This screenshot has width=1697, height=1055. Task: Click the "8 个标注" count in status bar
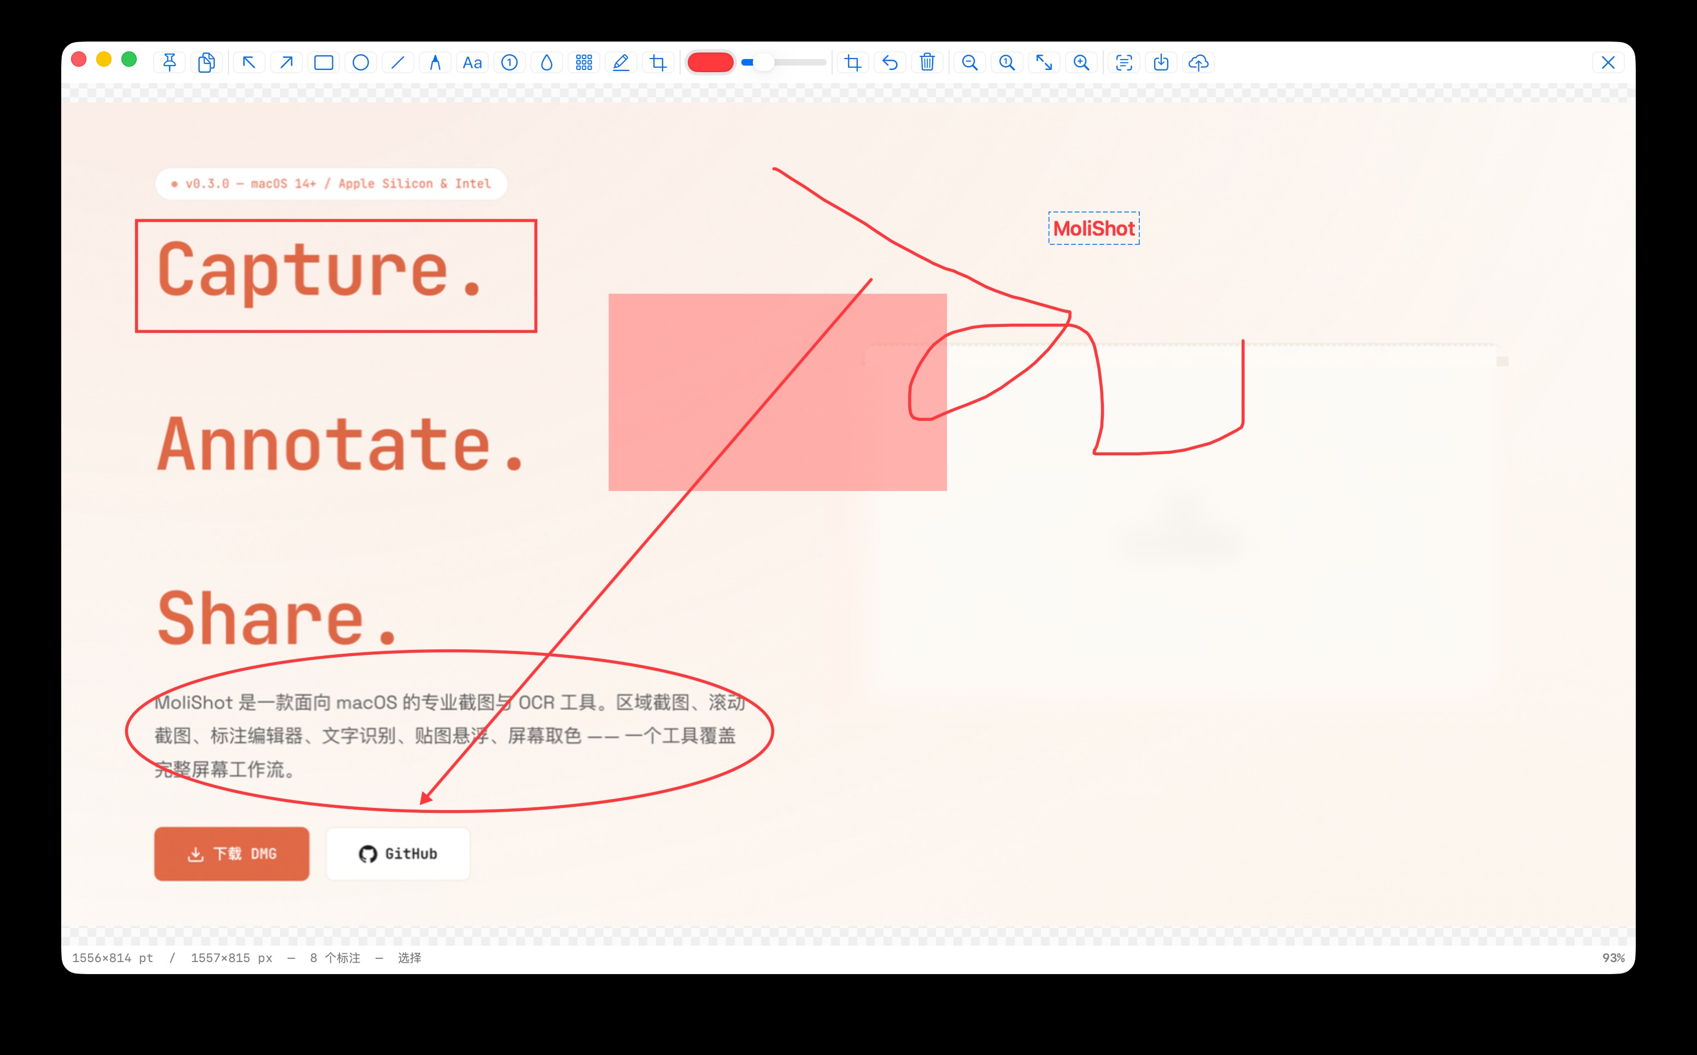[x=336, y=958]
